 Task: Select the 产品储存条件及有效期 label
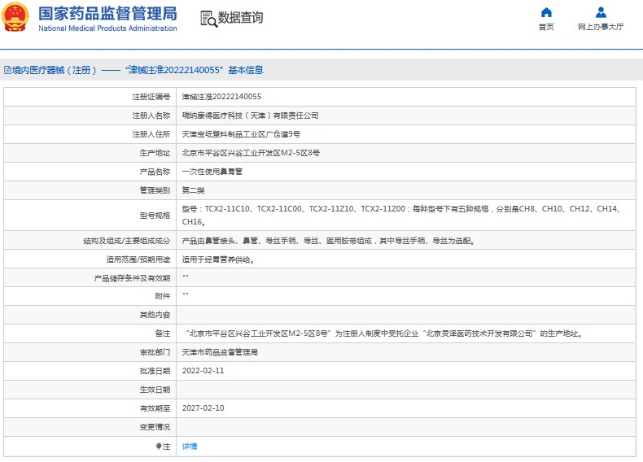pos(132,278)
